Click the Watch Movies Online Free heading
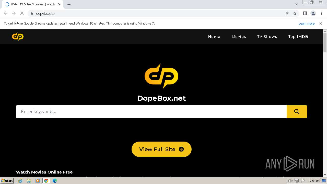 pyautogui.click(x=44, y=172)
